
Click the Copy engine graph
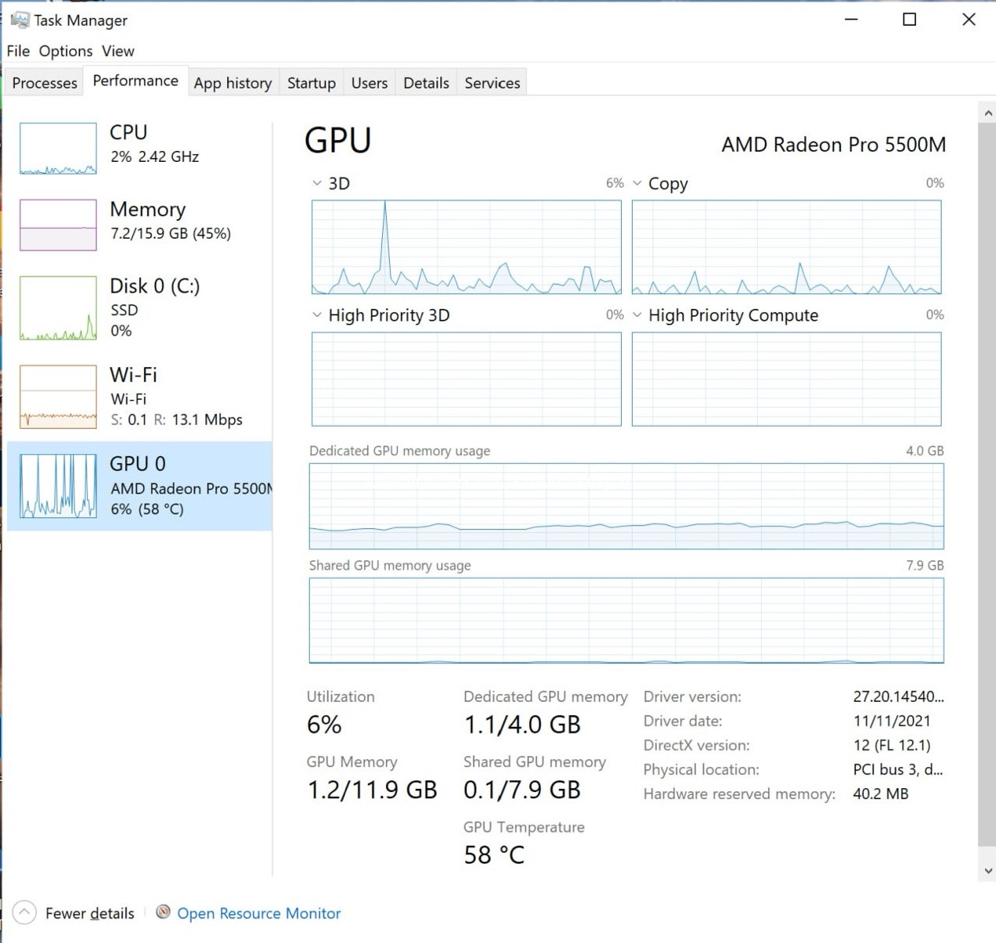(x=786, y=247)
